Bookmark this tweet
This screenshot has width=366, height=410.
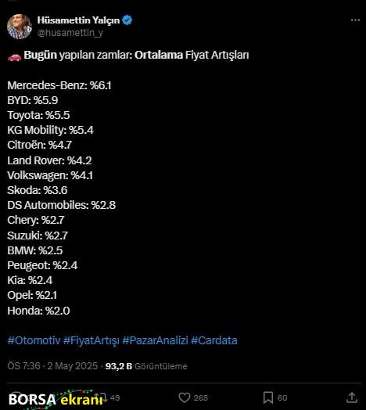(268, 397)
